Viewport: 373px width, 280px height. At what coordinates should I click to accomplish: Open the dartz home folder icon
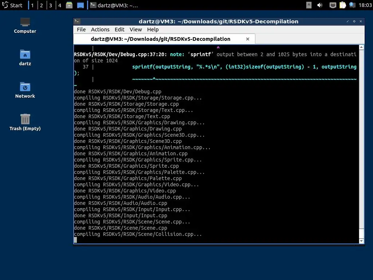[x=25, y=58]
